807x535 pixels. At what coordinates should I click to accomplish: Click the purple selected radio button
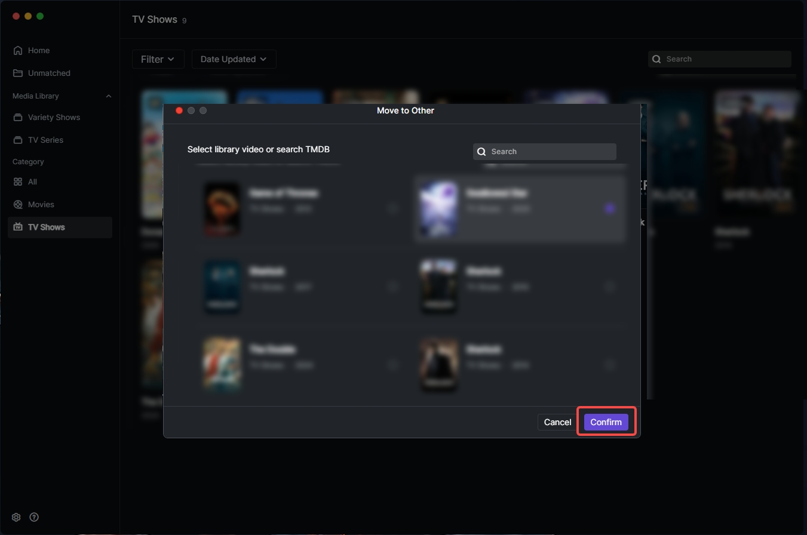tap(609, 208)
